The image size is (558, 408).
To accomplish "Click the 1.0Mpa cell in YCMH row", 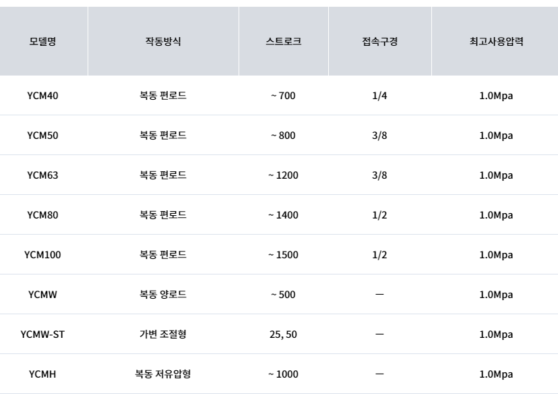I will [496, 374].
